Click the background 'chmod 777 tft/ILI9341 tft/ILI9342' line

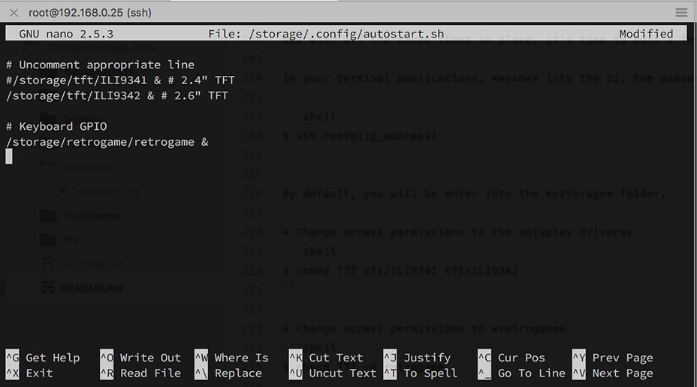pos(400,271)
